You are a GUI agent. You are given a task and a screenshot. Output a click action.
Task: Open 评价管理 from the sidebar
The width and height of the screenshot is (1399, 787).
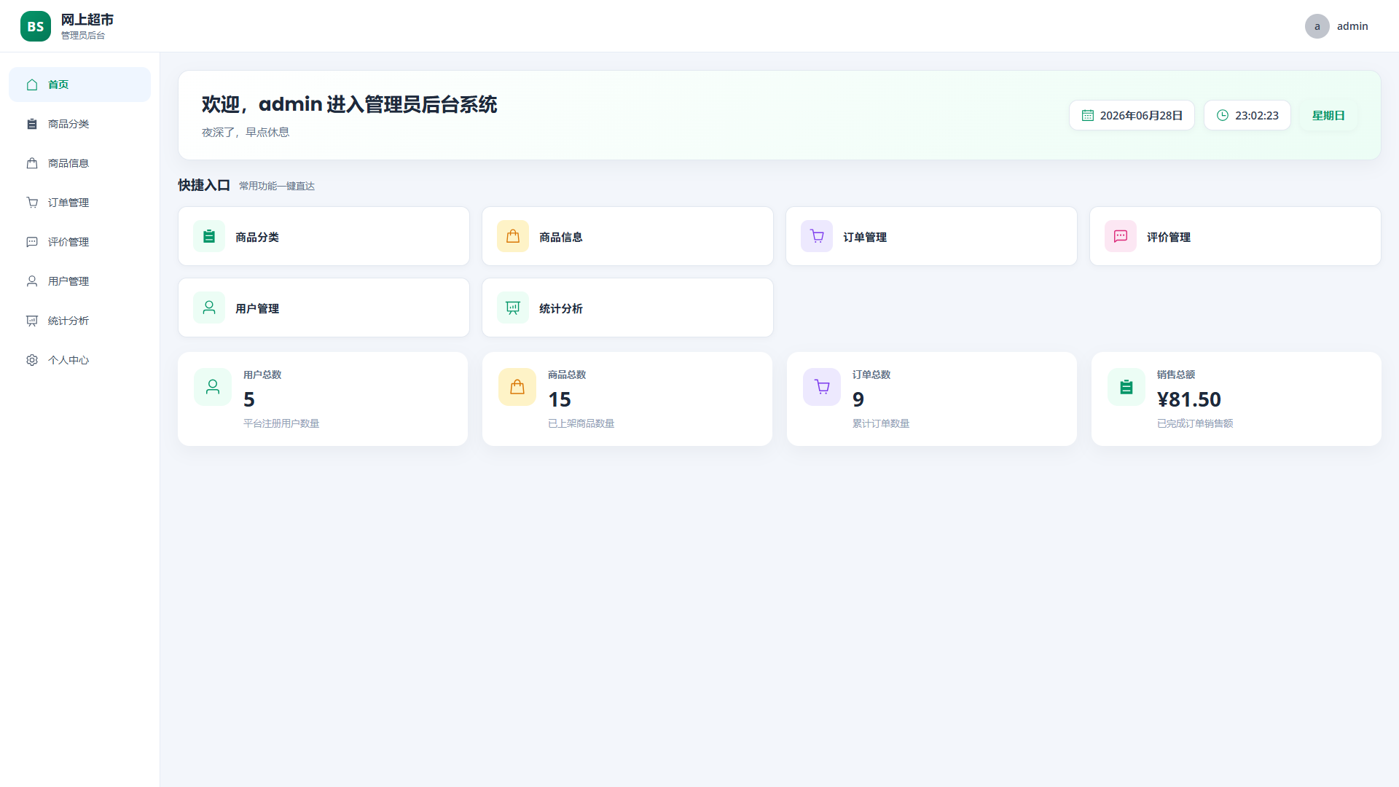(x=80, y=242)
